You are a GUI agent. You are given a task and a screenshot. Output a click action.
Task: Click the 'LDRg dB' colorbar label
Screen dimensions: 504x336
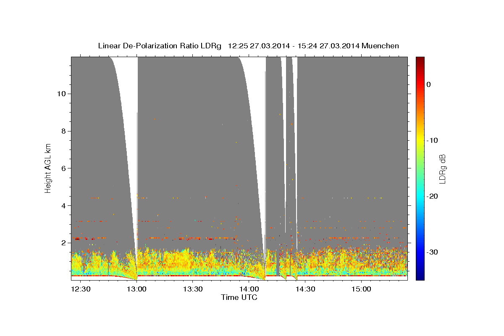(442, 168)
